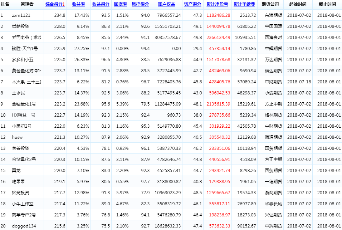Click manager 小黑妞2号
The width and height of the screenshot is (342, 230).
[x=22, y=126]
